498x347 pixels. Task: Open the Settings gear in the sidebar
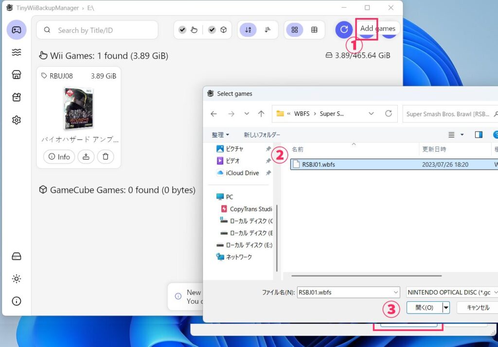coord(17,120)
